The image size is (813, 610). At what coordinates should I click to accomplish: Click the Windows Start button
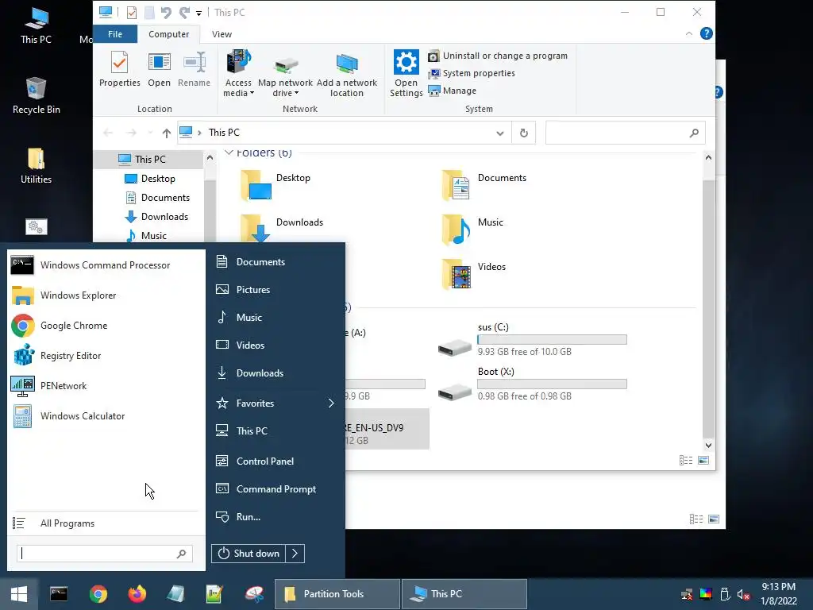tap(19, 594)
